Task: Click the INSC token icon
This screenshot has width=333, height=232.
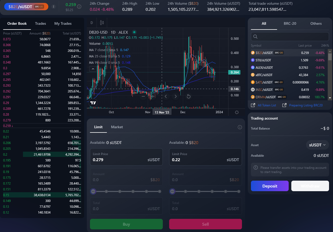Action: (253, 90)
